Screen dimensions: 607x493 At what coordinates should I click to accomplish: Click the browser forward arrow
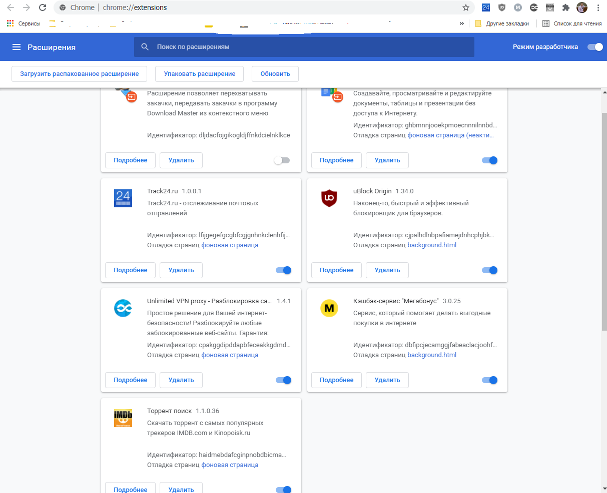pos(27,7)
